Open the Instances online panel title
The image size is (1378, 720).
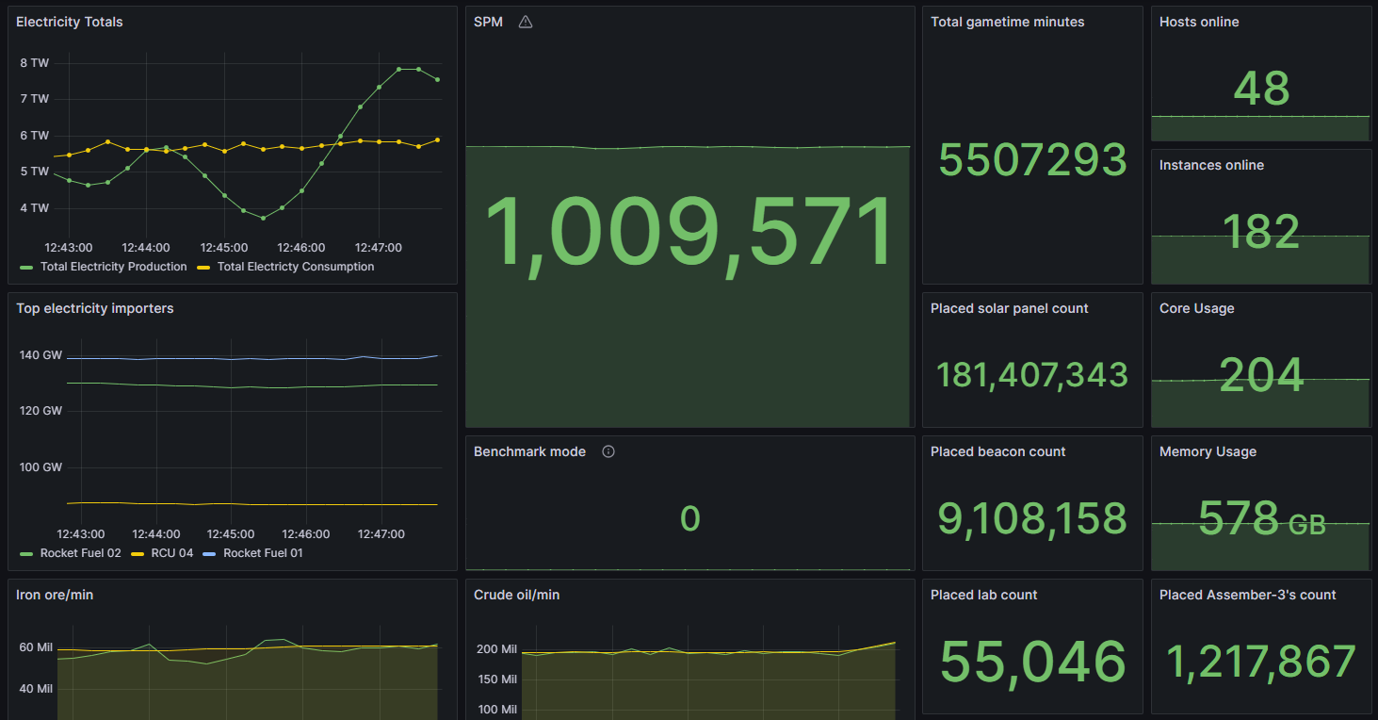[1211, 165]
